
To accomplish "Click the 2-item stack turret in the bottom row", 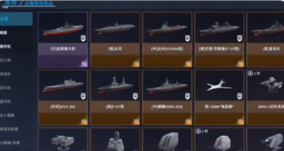I will click(219, 139).
